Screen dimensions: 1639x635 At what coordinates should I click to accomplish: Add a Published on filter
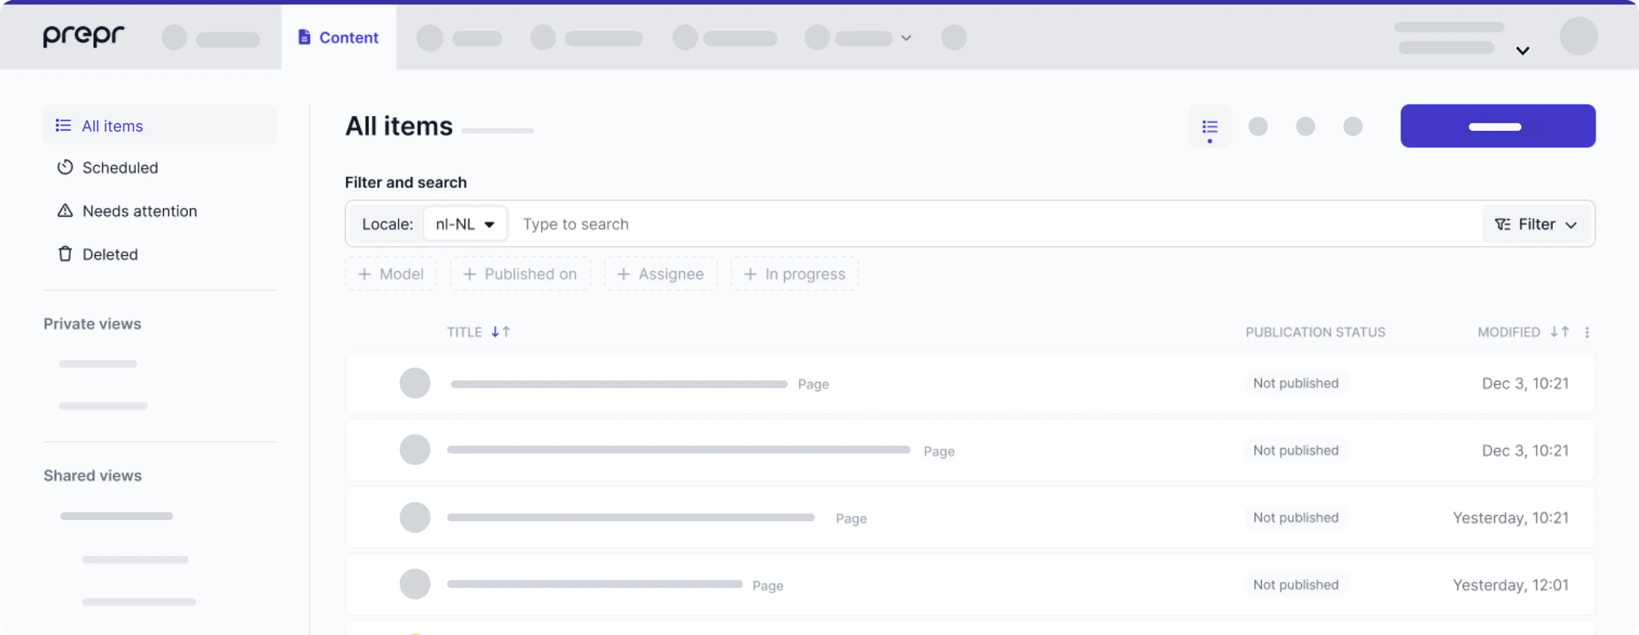click(x=520, y=274)
